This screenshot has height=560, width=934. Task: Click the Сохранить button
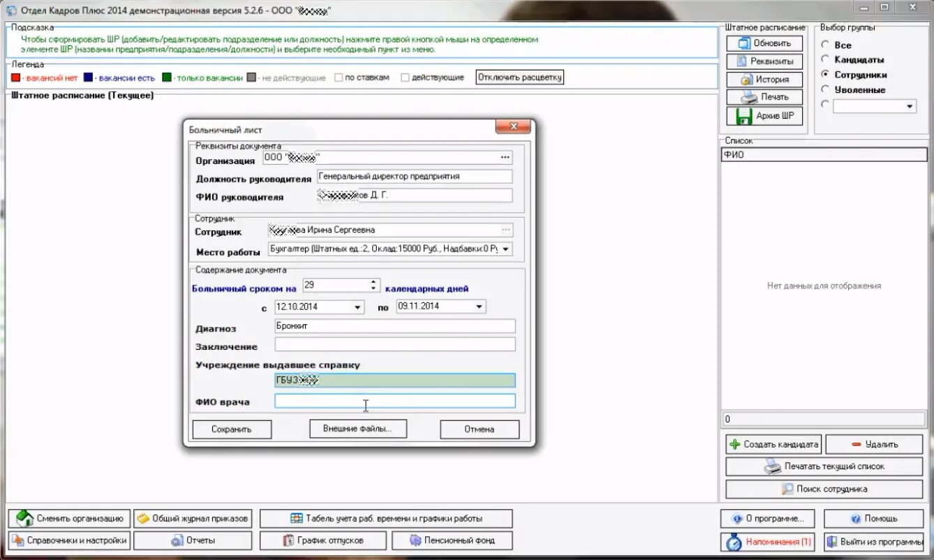[x=231, y=429]
